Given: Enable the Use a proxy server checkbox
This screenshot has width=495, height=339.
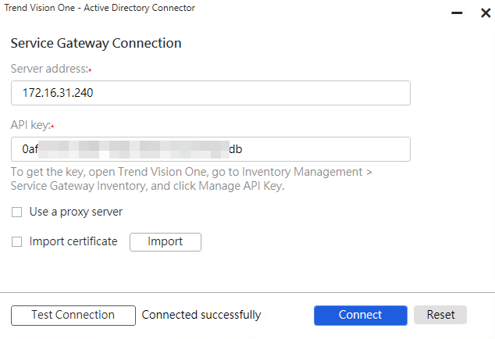Looking at the screenshot, I should [x=17, y=212].
